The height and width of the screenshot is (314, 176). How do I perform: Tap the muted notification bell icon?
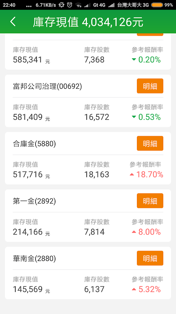[61, 5]
